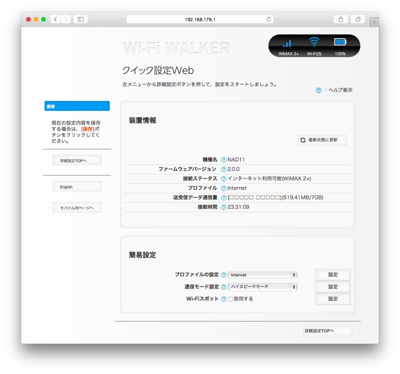
Task: Switch language with the English button
Action: coord(77,187)
